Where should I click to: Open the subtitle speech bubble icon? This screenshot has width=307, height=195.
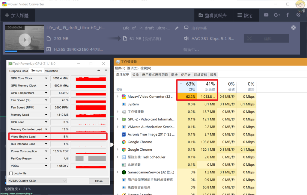[186, 28]
